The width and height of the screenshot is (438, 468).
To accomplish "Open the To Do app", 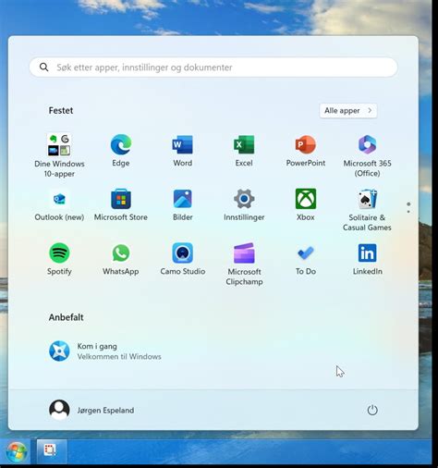I will point(306,259).
